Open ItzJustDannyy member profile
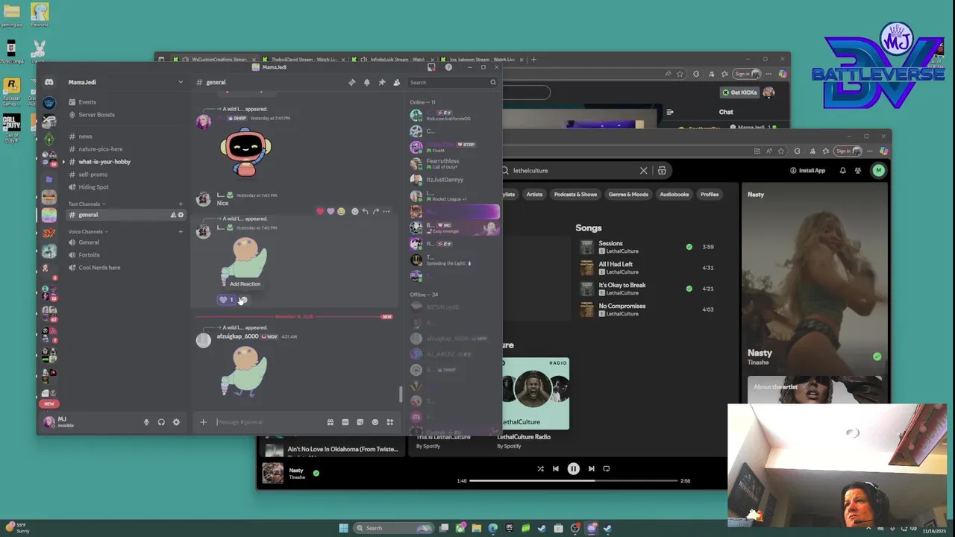 (x=454, y=180)
